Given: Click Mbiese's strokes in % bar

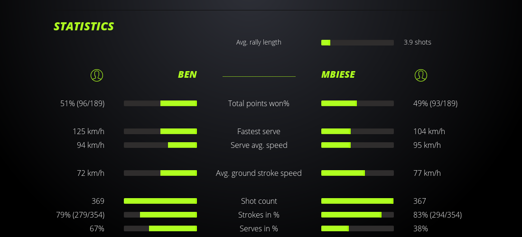Looking at the screenshot, I should pyautogui.click(x=357, y=215).
